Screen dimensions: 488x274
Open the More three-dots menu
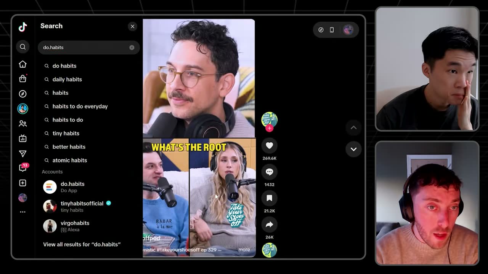point(22,212)
